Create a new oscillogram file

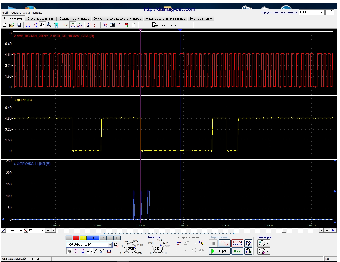tap(4, 25)
